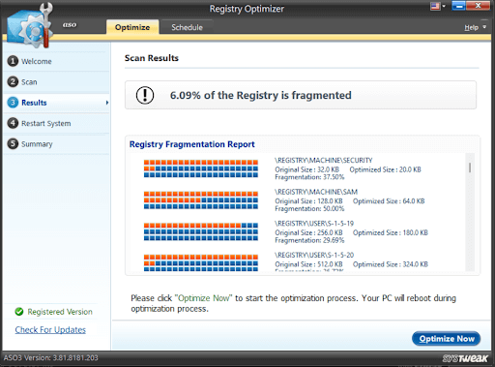
Task: Switch to the Optimize tab
Action: click(x=132, y=27)
